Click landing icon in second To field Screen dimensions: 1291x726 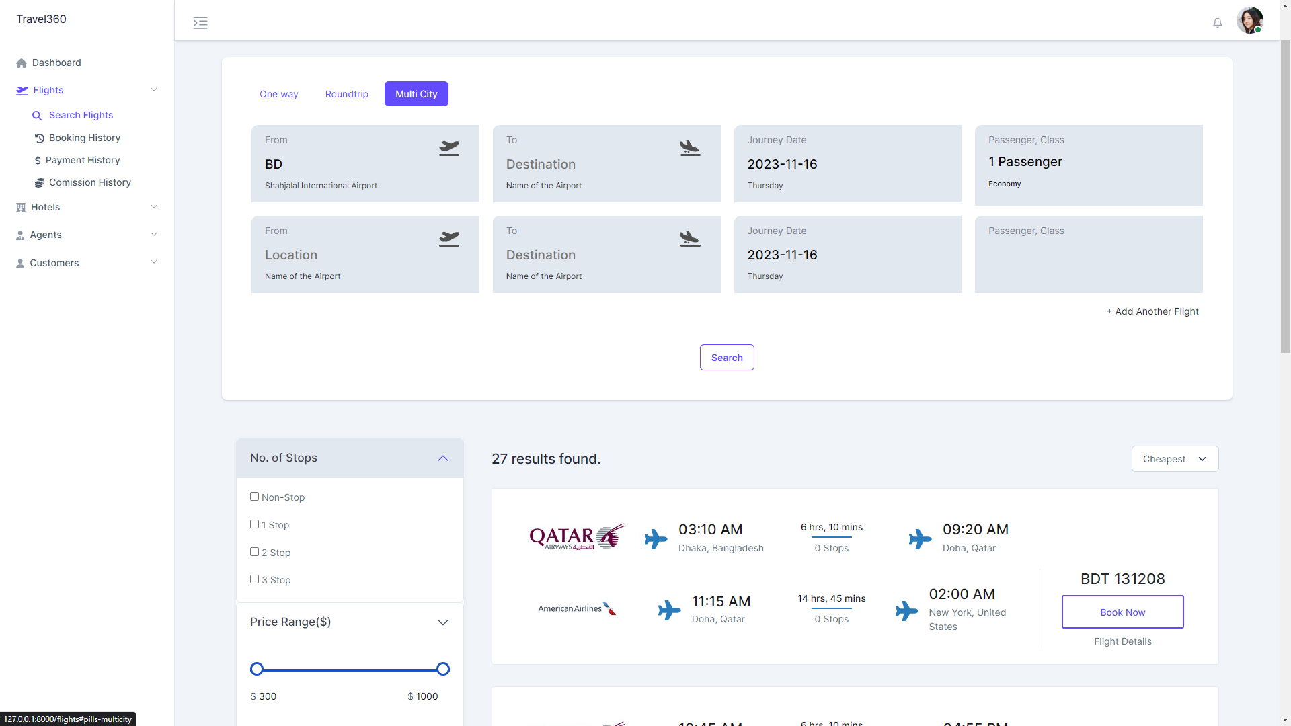pyautogui.click(x=690, y=239)
